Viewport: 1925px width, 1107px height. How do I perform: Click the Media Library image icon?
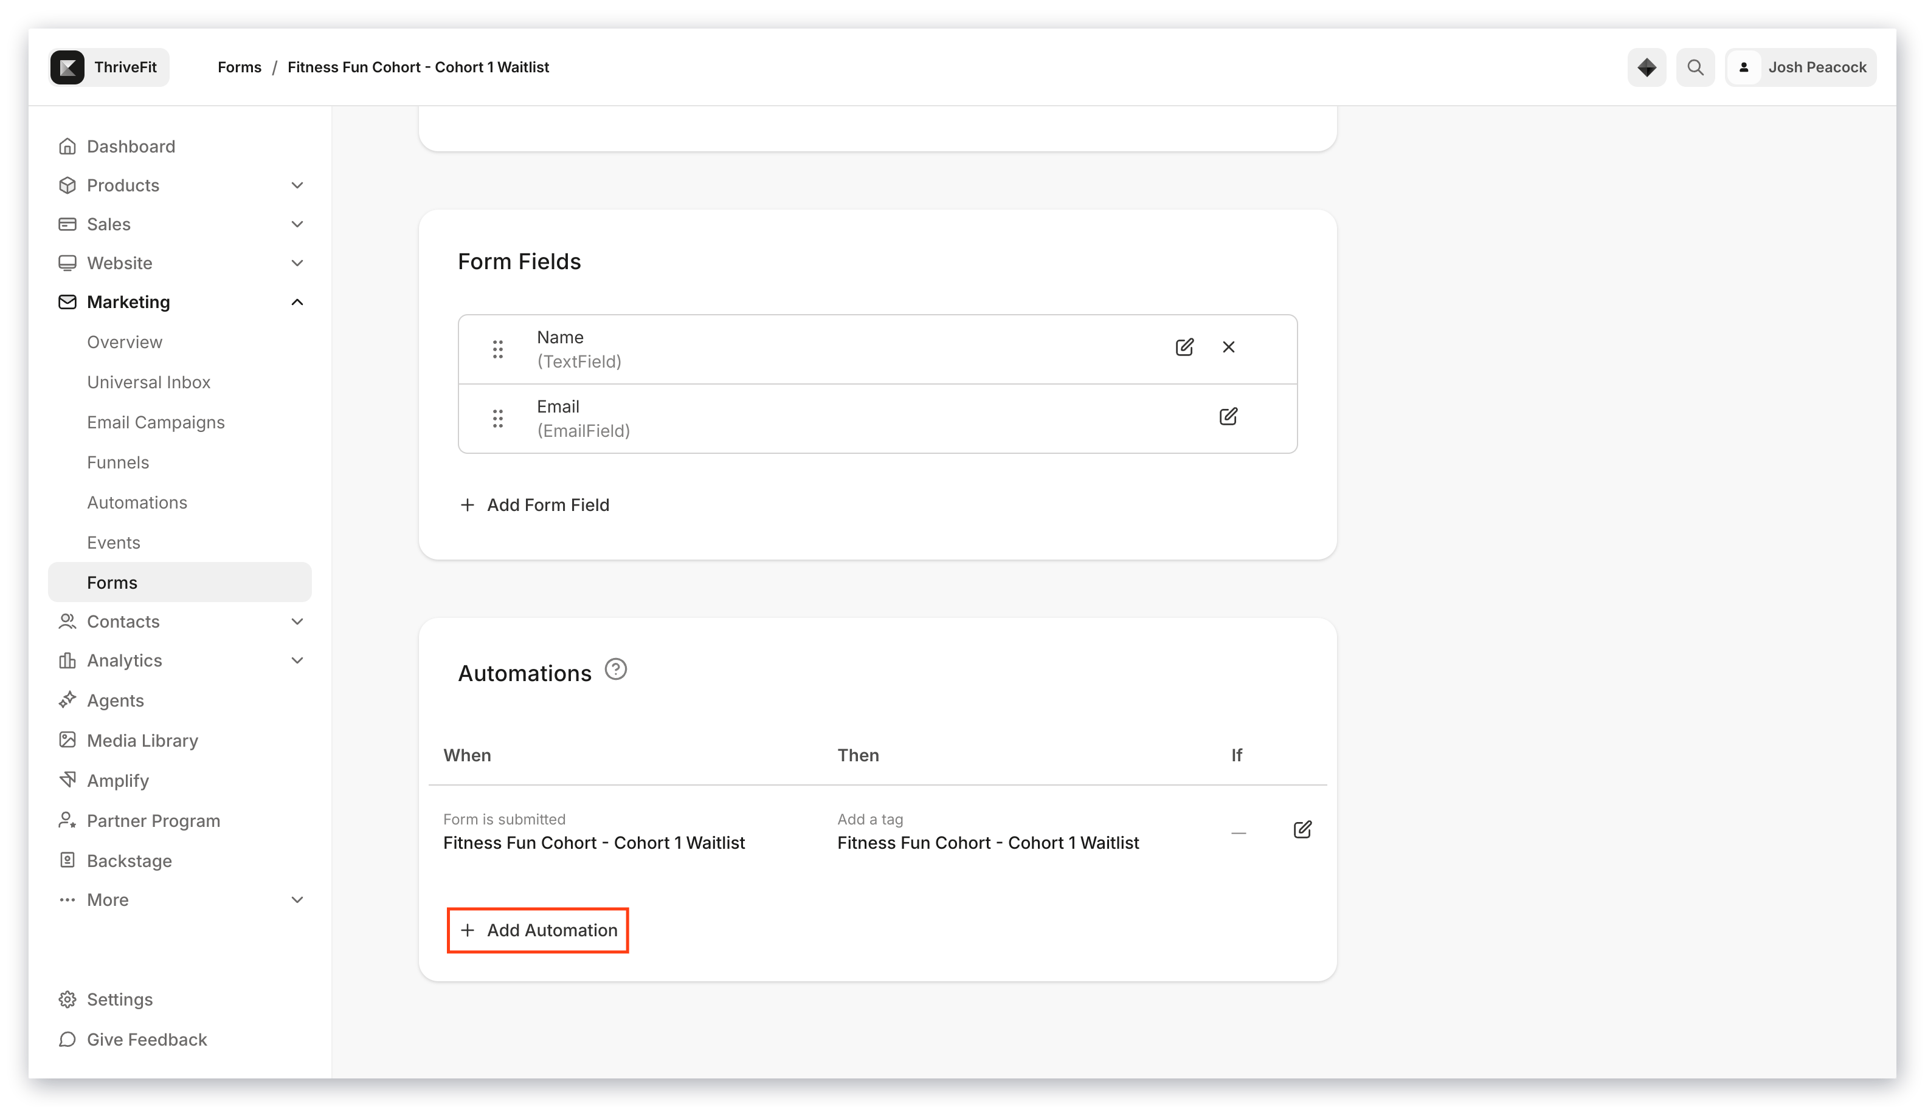[x=67, y=740]
